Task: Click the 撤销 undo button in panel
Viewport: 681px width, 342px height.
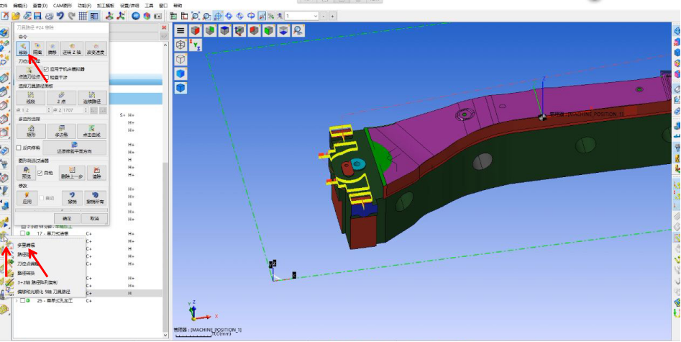Action: 72,198
